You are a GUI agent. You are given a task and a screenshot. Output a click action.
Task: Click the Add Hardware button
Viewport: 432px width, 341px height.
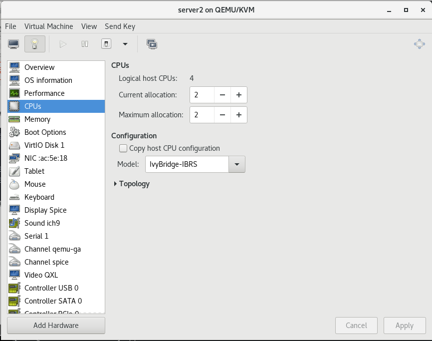56,326
